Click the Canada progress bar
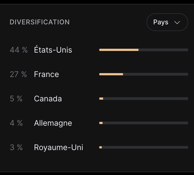 [144, 99]
